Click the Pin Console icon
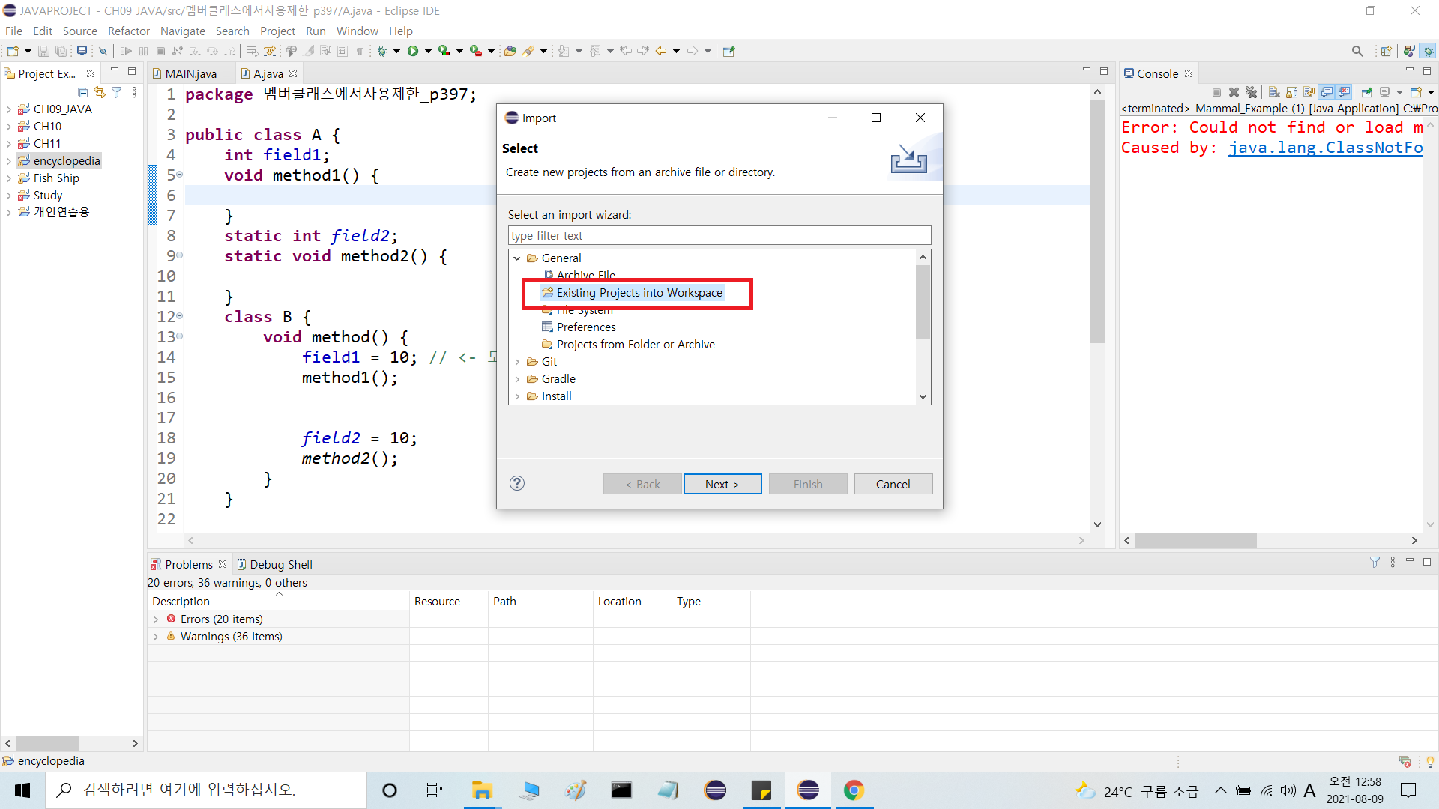Viewport: 1439px width, 809px height. (1366, 92)
